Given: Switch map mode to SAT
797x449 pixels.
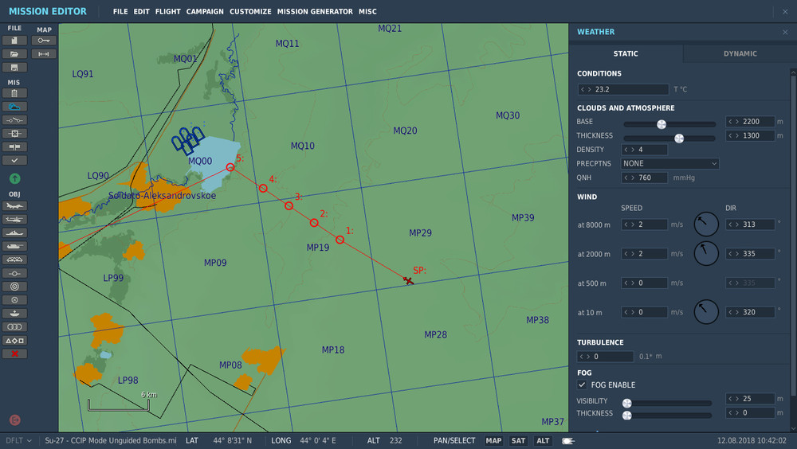Looking at the screenshot, I should (x=518, y=441).
